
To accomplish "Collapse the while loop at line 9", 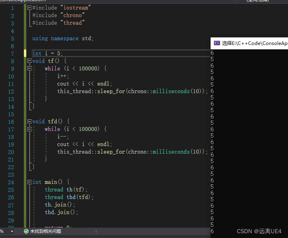I will (30, 68).
